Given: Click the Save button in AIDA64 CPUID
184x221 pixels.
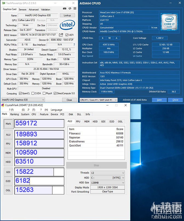Looking at the screenshot, I should point(159,100).
